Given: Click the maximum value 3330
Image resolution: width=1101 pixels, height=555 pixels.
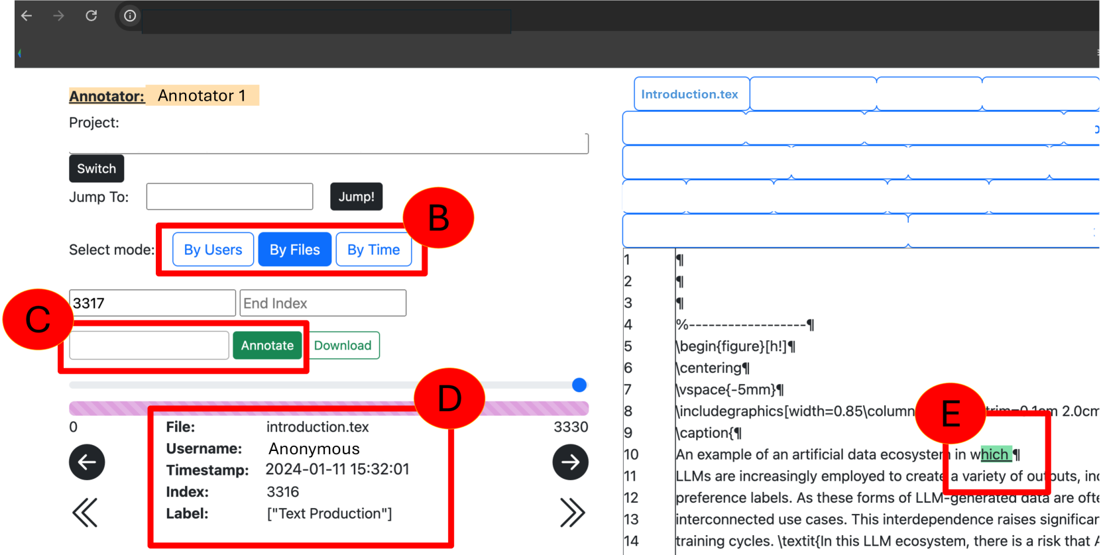Looking at the screenshot, I should [571, 427].
